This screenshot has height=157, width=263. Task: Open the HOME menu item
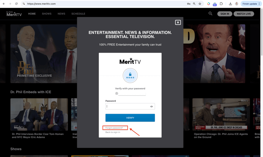[x=32, y=14]
